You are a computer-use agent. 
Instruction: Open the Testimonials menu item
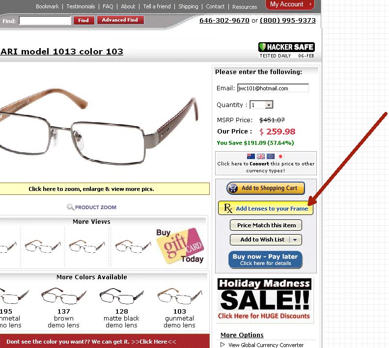[81, 6]
